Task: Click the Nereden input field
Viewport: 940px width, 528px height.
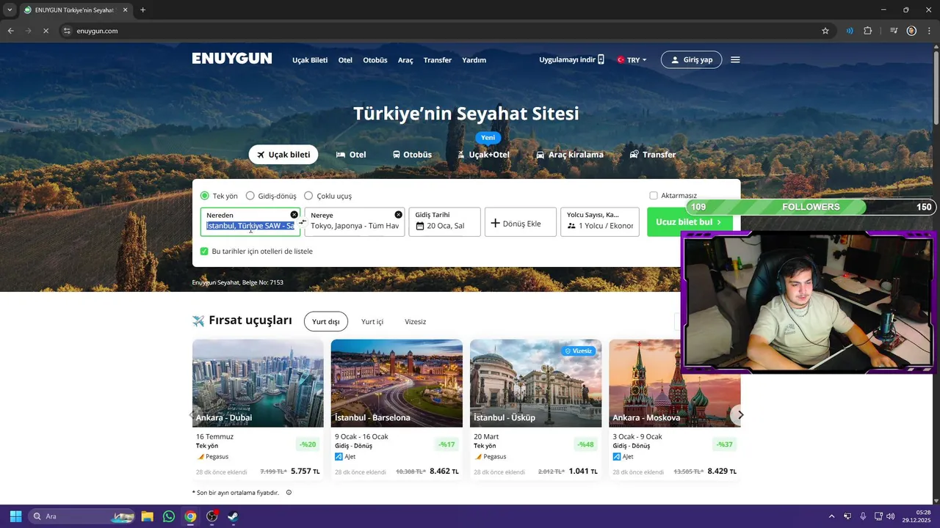Action: click(x=250, y=221)
